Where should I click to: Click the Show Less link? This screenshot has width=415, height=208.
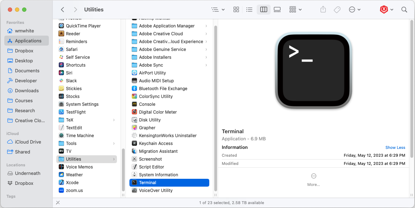pyautogui.click(x=395, y=147)
